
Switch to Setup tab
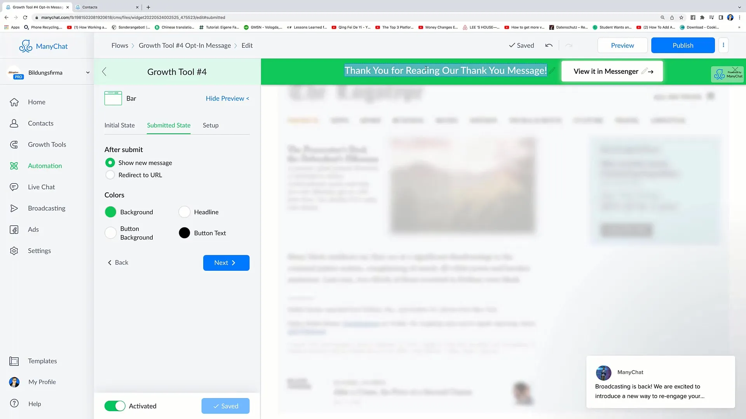point(211,125)
